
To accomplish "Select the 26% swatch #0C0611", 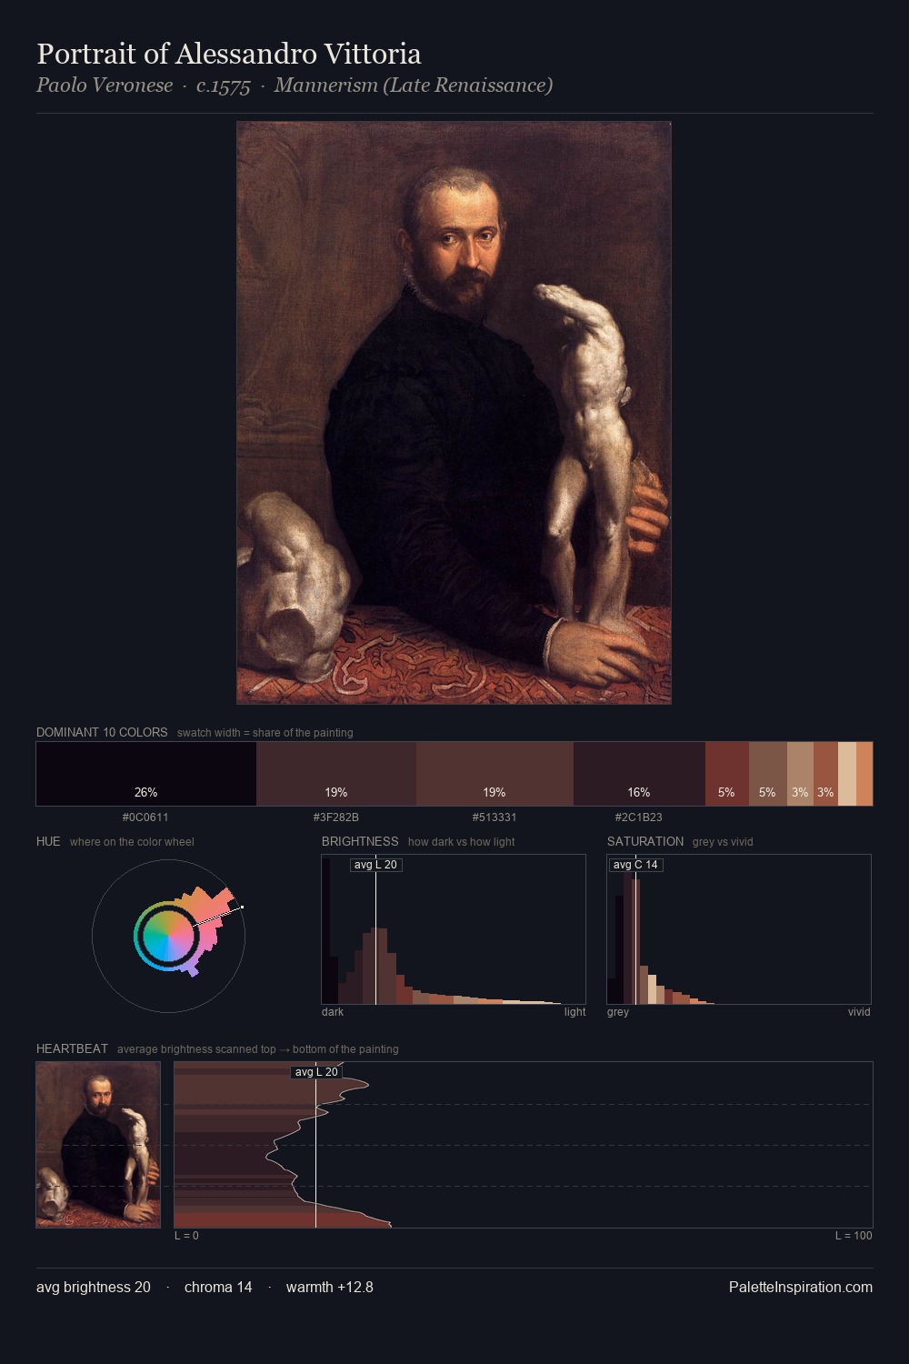I will pyautogui.click(x=146, y=774).
